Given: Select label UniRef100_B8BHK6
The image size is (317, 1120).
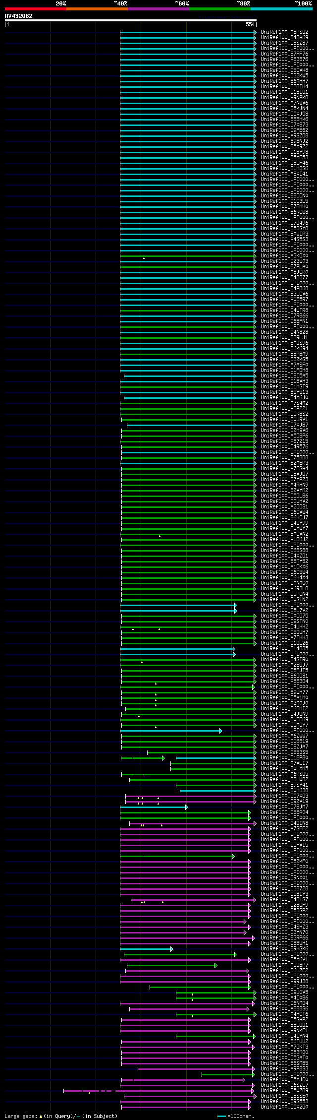Looking at the screenshot, I should pos(284,119).
